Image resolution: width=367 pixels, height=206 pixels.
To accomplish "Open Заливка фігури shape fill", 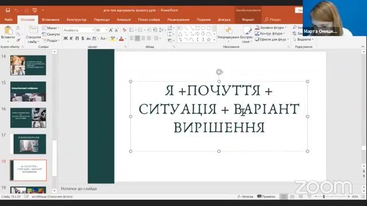I will click(271, 27).
